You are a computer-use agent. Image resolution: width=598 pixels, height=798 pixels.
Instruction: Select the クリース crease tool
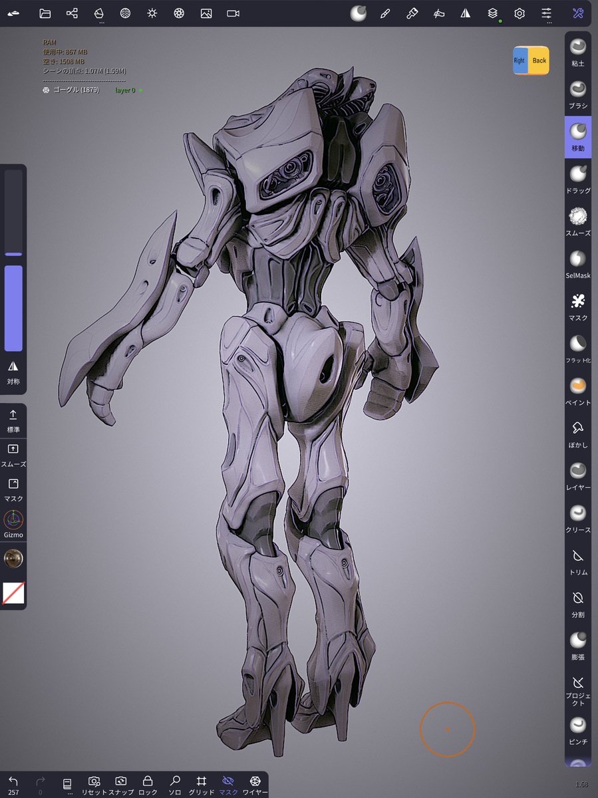(x=578, y=519)
